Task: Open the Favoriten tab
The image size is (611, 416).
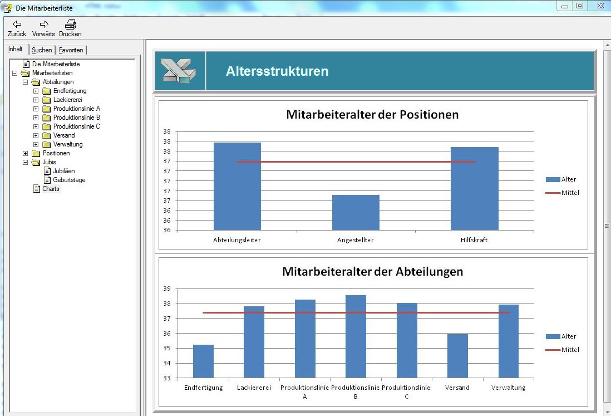Action: pyautogui.click(x=71, y=50)
